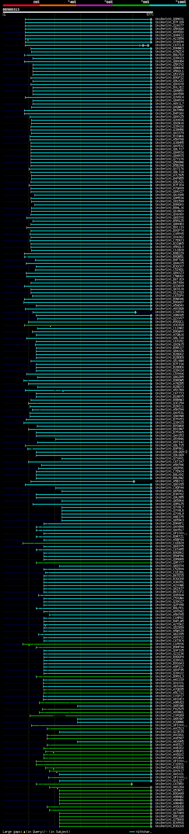Select the UniRef100_A9RAB0 label
The width and height of the screenshot is (189, 834).
click(x=169, y=804)
